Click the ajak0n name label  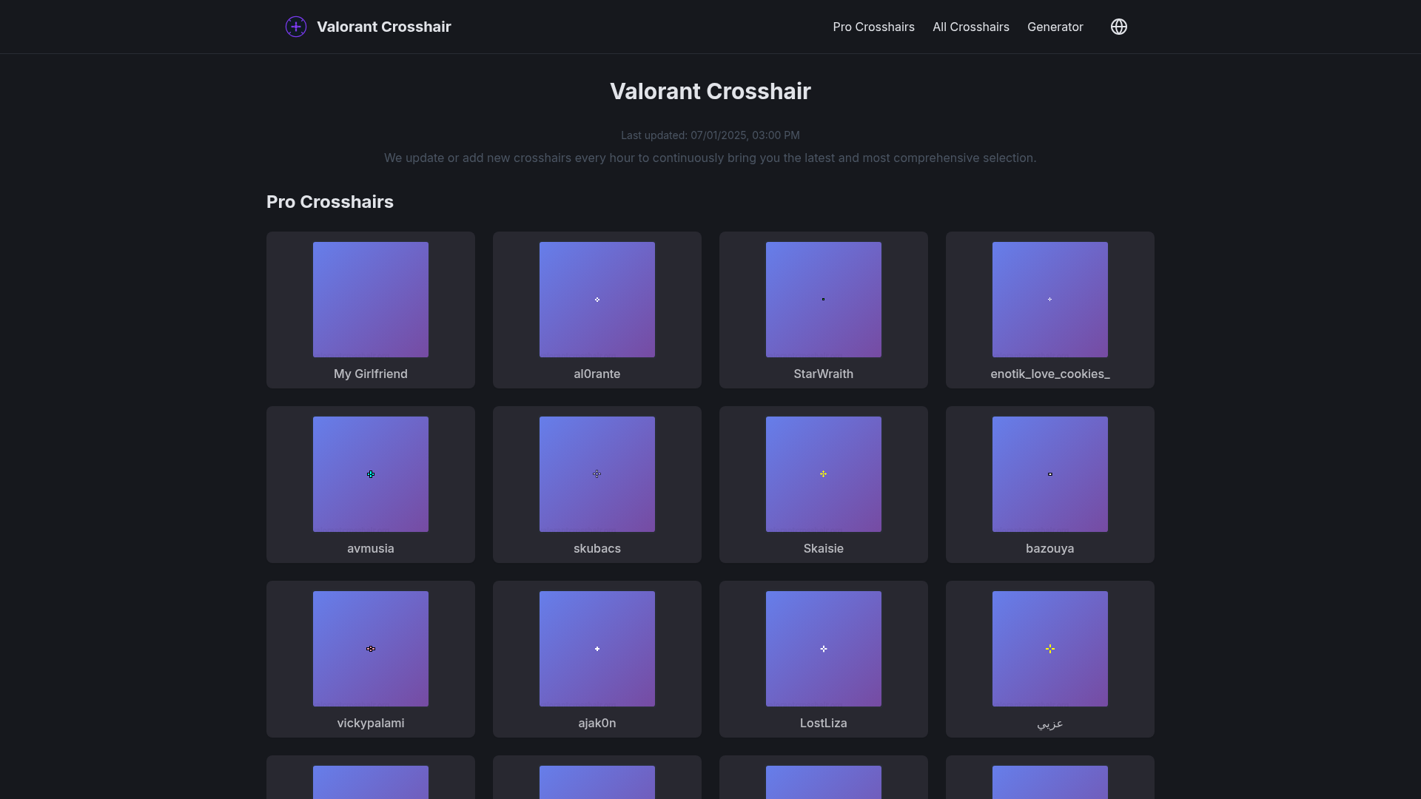(x=597, y=723)
